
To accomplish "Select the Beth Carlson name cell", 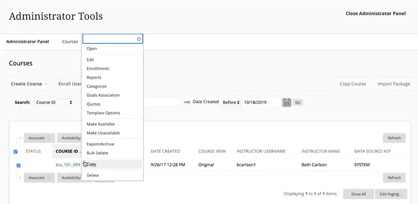I will 313,164.
